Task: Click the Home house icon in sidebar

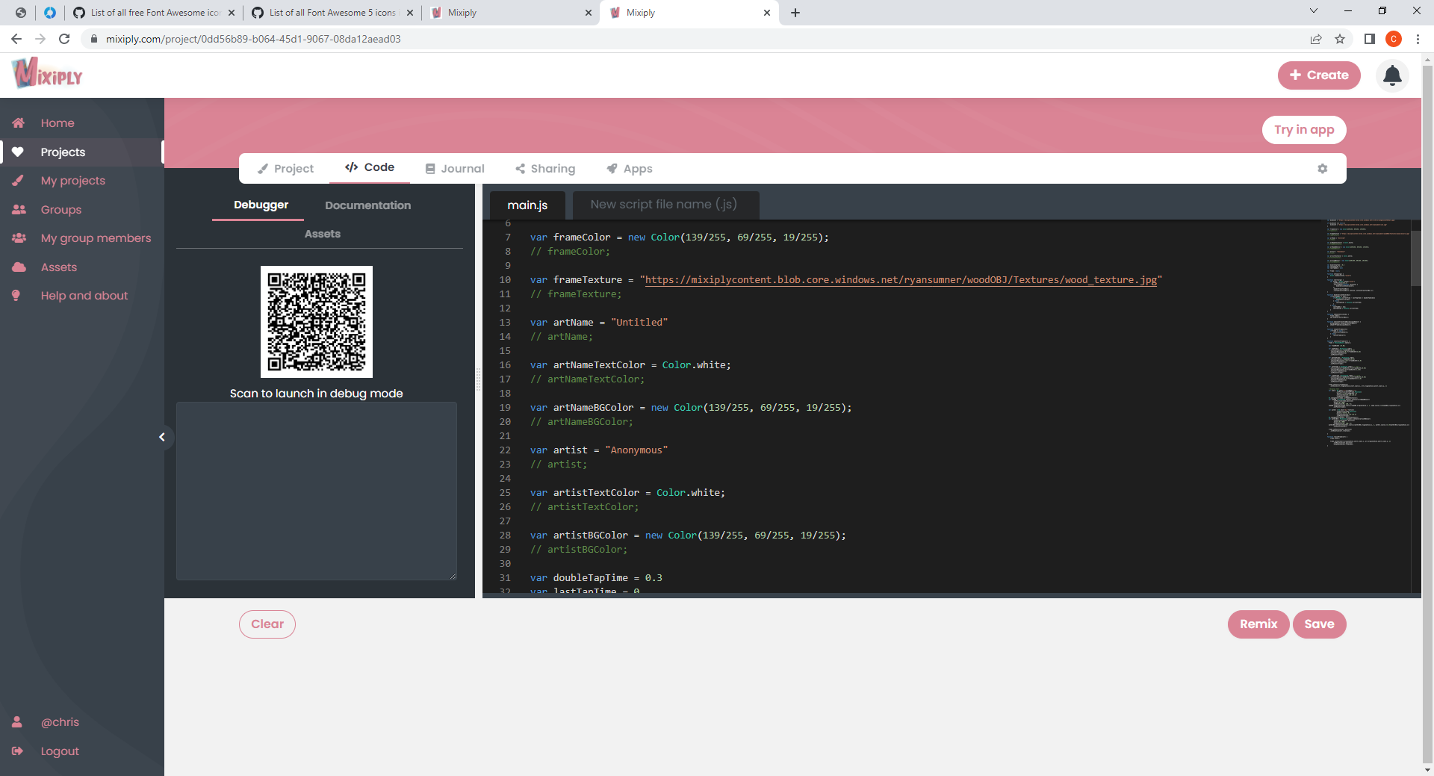Action: (19, 122)
